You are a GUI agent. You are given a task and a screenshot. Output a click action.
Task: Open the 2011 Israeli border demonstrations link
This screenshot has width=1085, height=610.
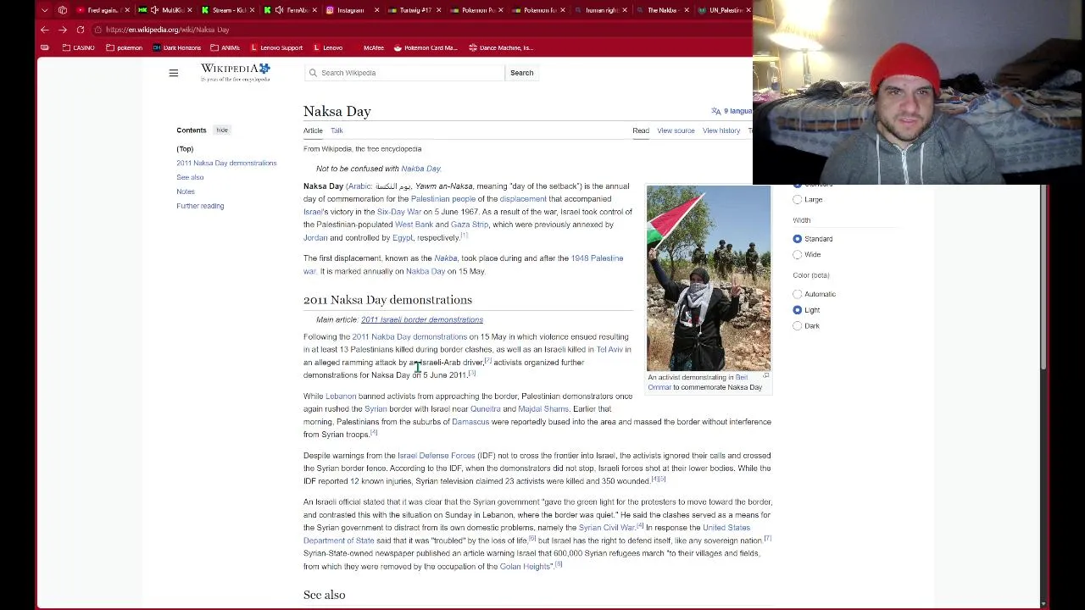[422, 319]
